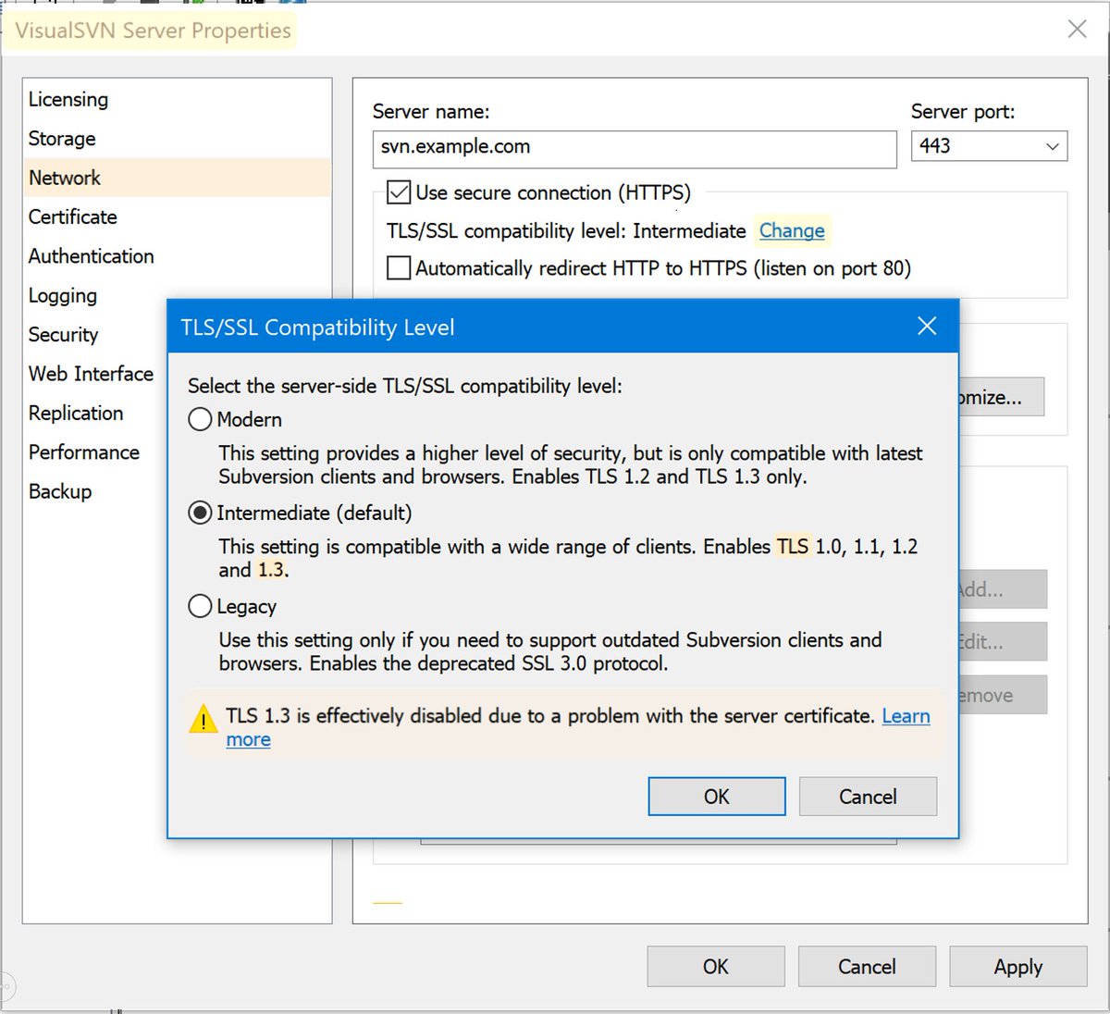Image resolution: width=1110 pixels, height=1014 pixels.
Task: Click the Server name input field
Action: 635,148
